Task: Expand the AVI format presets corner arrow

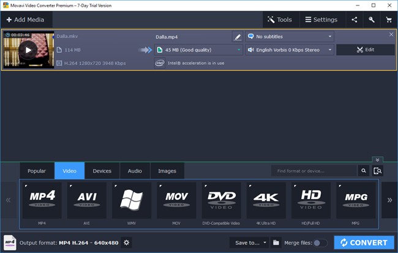Action: click(x=71, y=186)
